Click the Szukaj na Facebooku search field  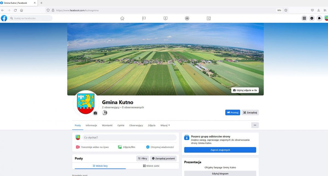31,18
